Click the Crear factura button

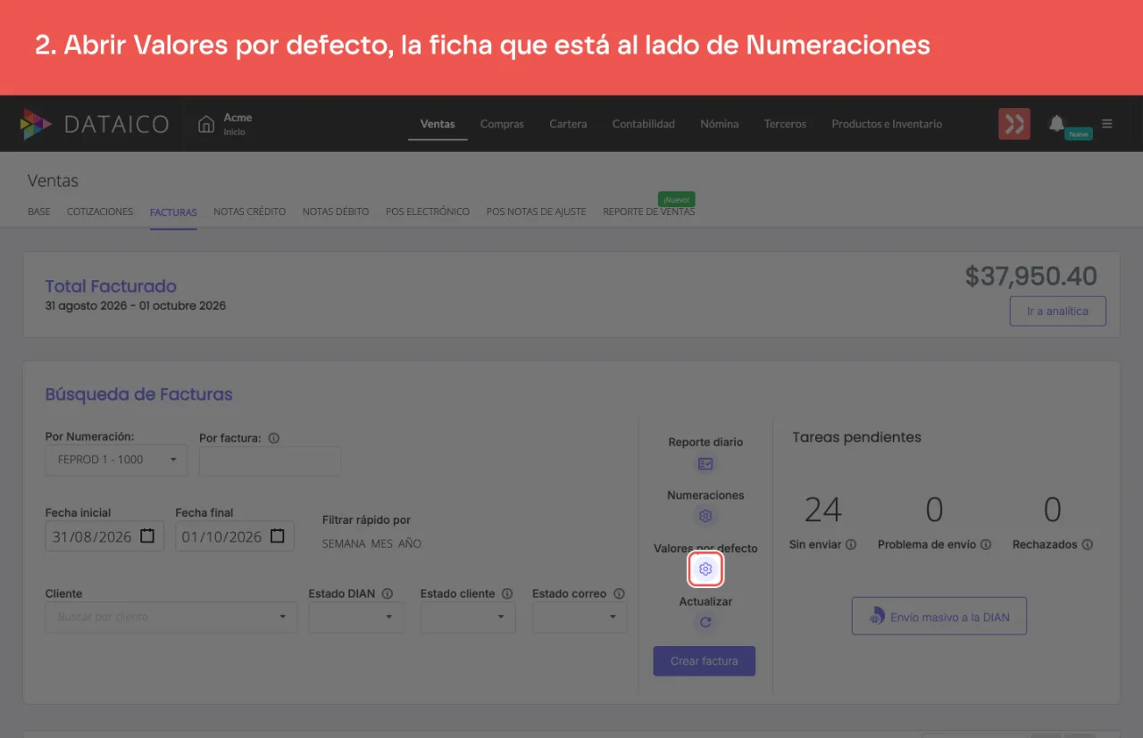[705, 661]
